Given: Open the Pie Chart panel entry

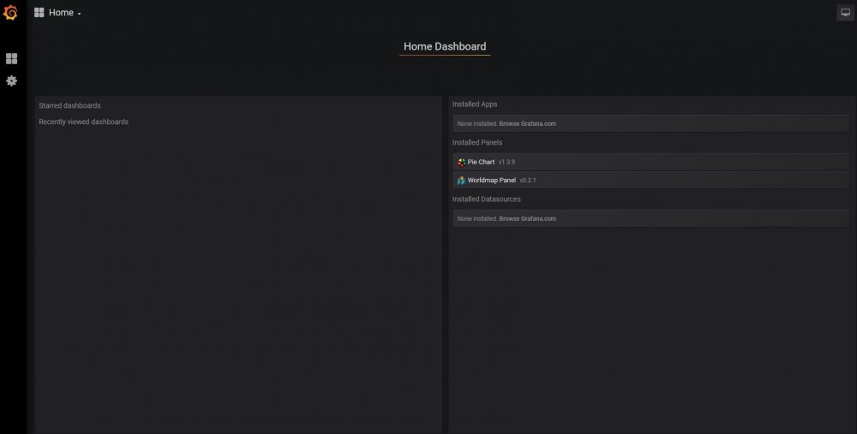Looking at the screenshot, I should click(651, 162).
